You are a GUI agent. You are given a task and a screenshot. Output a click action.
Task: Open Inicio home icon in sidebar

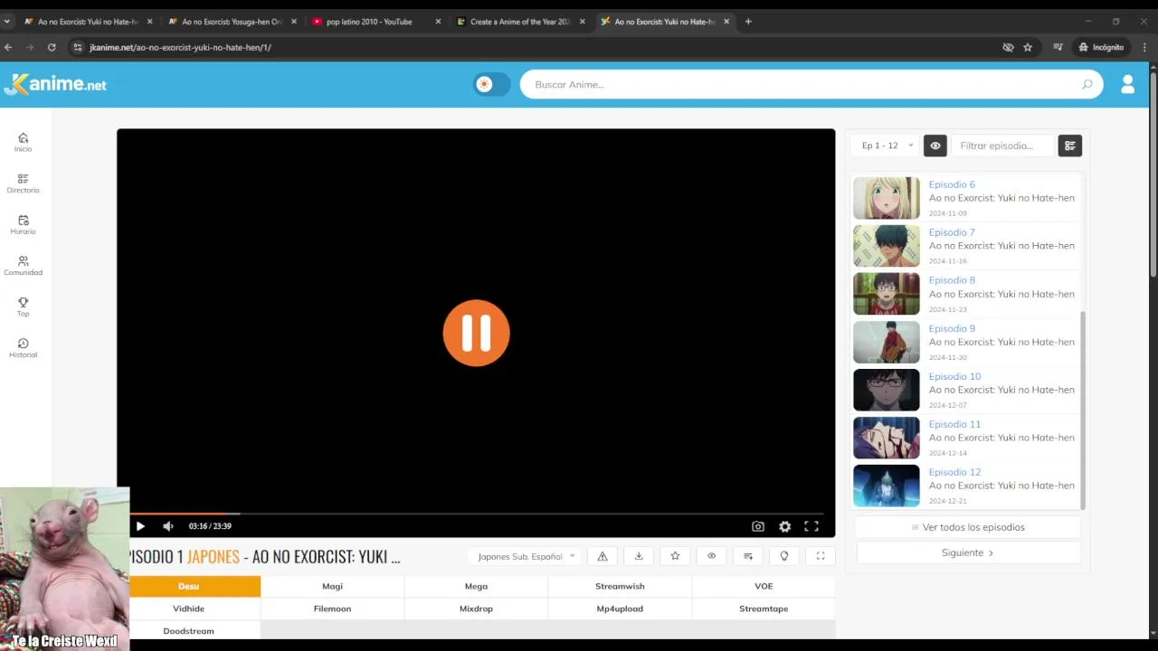(23, 142)
